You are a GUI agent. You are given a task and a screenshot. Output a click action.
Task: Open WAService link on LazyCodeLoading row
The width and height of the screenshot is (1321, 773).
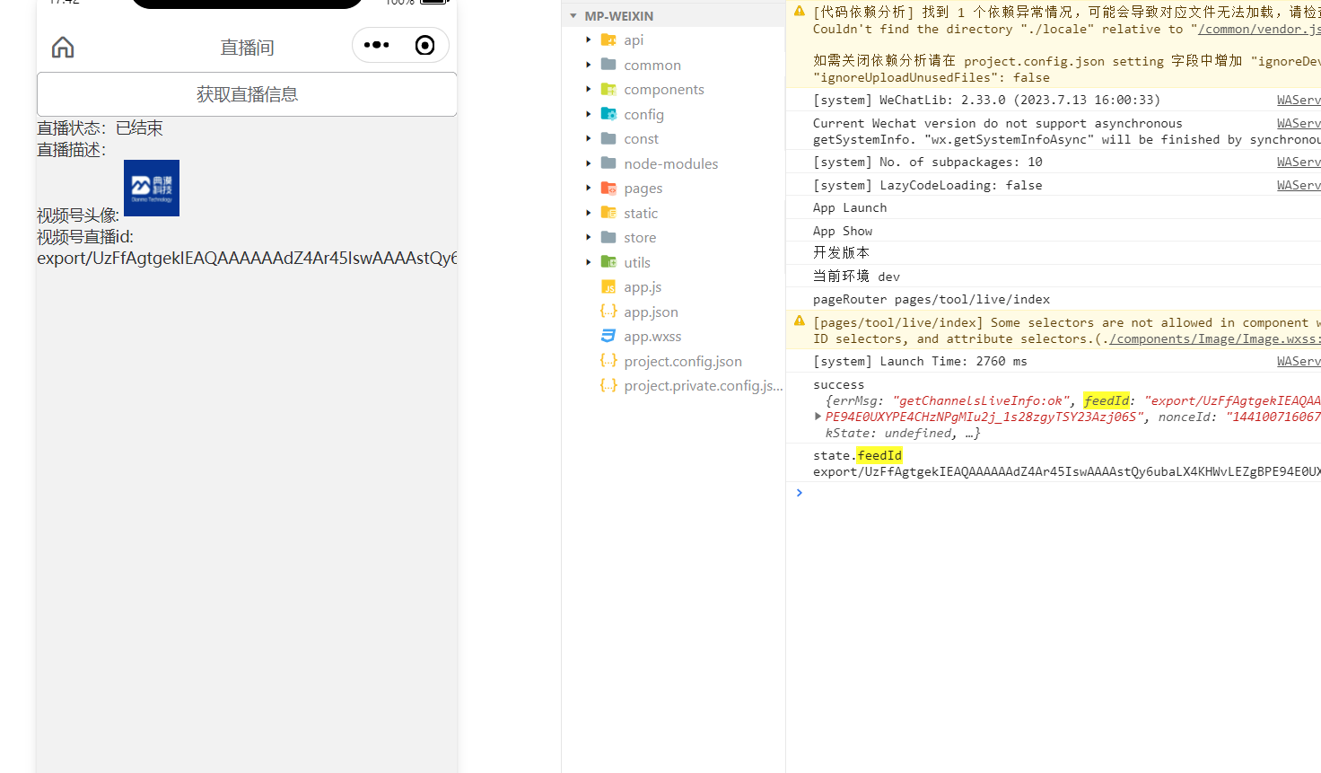tap(1299, 185)
